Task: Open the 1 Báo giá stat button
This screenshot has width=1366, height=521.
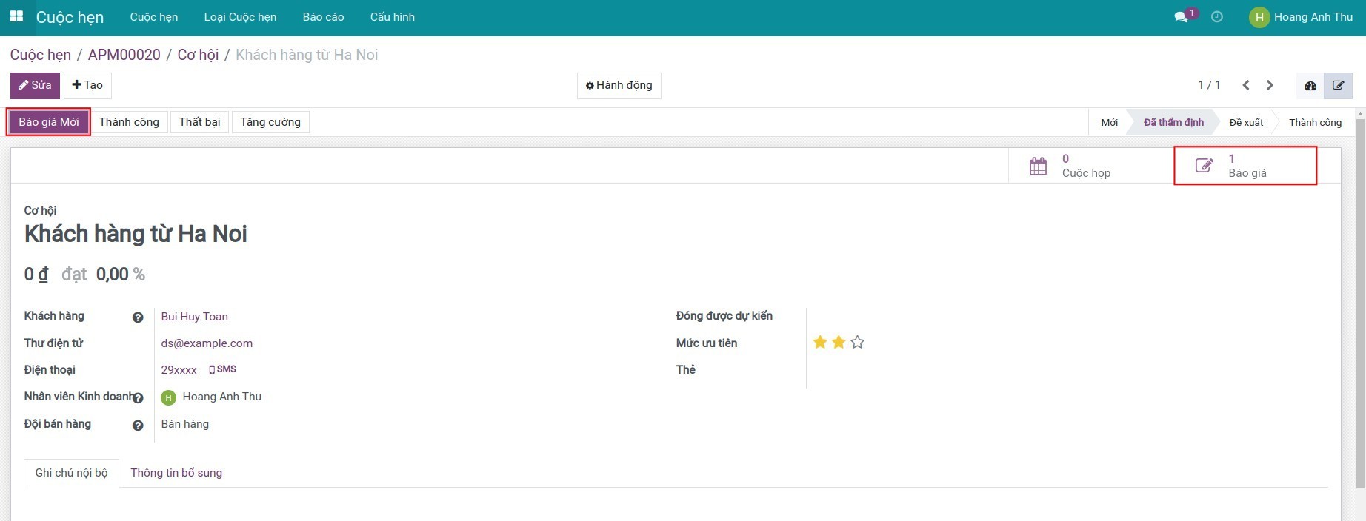Action: [1245, 166]
